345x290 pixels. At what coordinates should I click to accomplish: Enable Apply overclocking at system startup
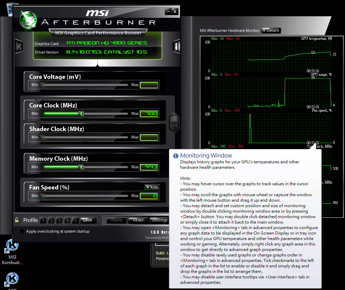pyautogui.click(x=22, y=231)
